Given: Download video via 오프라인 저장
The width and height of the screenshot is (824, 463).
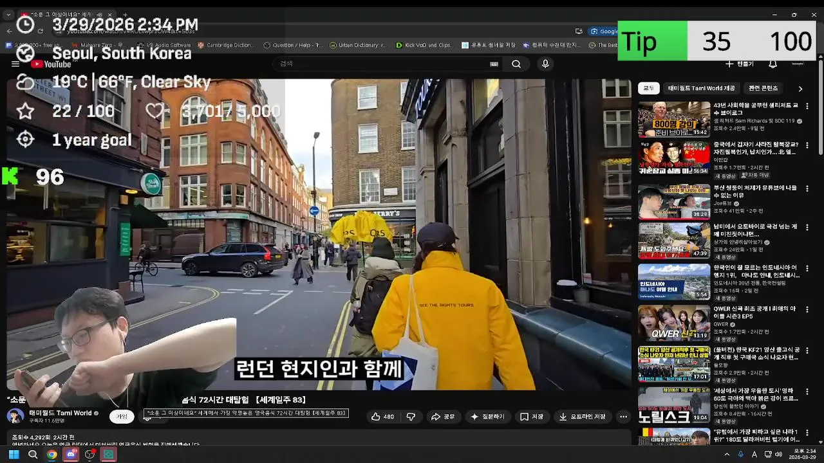Looking at the screenshot, I should [x=583, y=417].
